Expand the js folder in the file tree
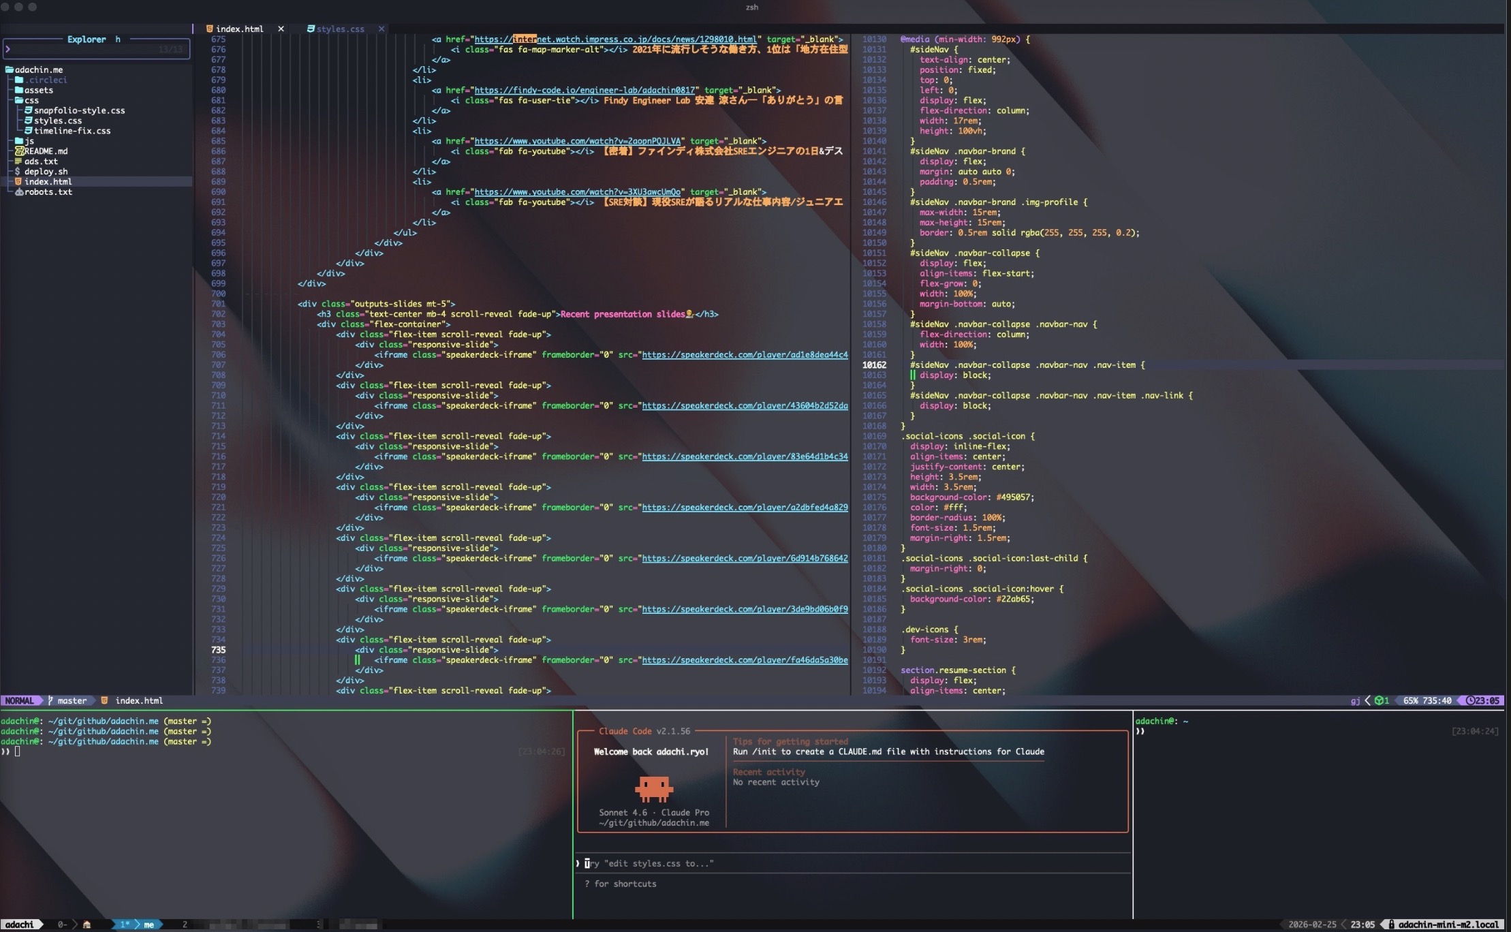 pyautogui.click(x=26, y=141)
